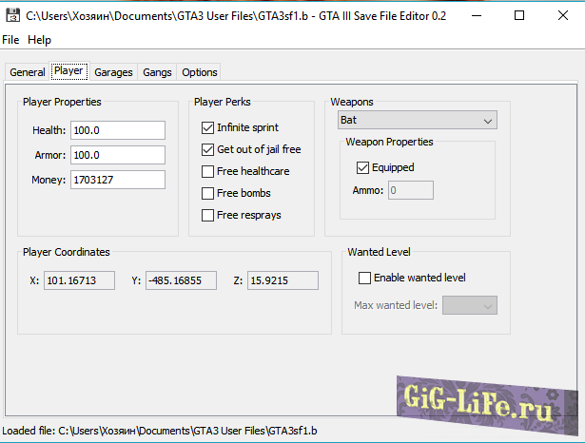The image size is (585, 443).
Task: Select the Options tab
Action: coord(199,72)
